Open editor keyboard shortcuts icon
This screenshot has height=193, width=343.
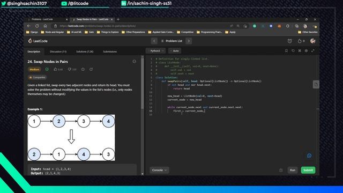300,51
